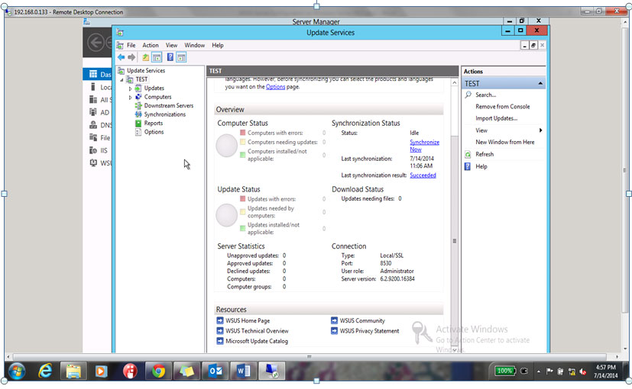Select Dashboard in Server Manager sidebar
The height and width of the screenshot is (389, 632).
point(99,74)
